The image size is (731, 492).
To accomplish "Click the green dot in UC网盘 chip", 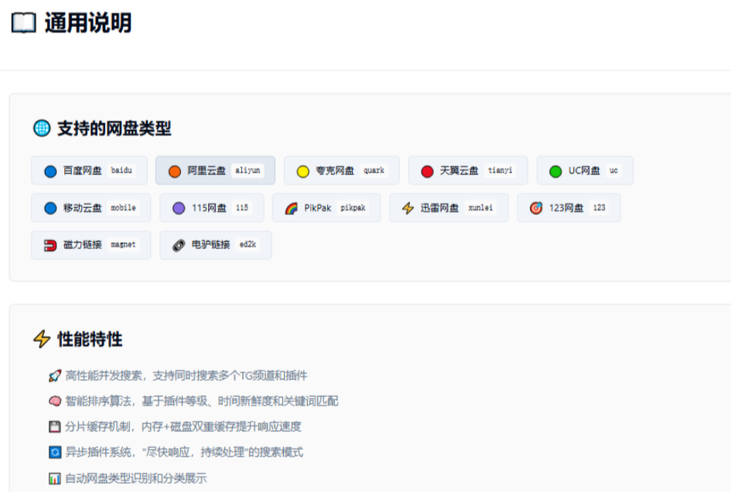I will click(555, 171).
